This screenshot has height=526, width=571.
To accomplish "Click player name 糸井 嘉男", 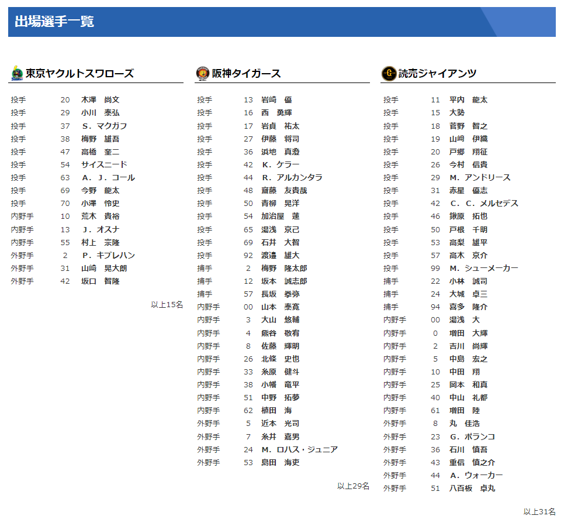I will click(281, 436).
